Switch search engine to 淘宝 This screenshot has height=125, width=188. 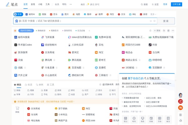click(110, 14)
